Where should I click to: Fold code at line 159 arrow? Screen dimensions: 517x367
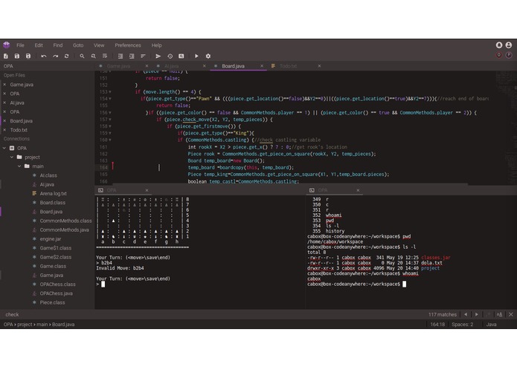tap(110, 133)
